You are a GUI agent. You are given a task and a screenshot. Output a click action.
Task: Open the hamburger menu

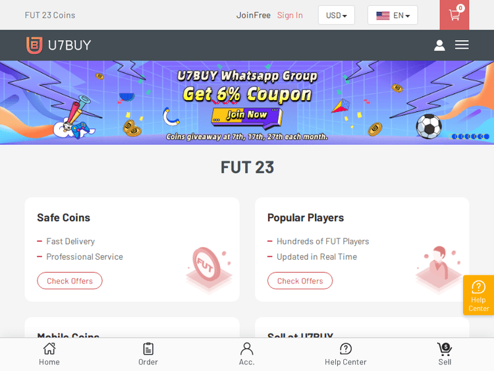click(x=462, y=45)
